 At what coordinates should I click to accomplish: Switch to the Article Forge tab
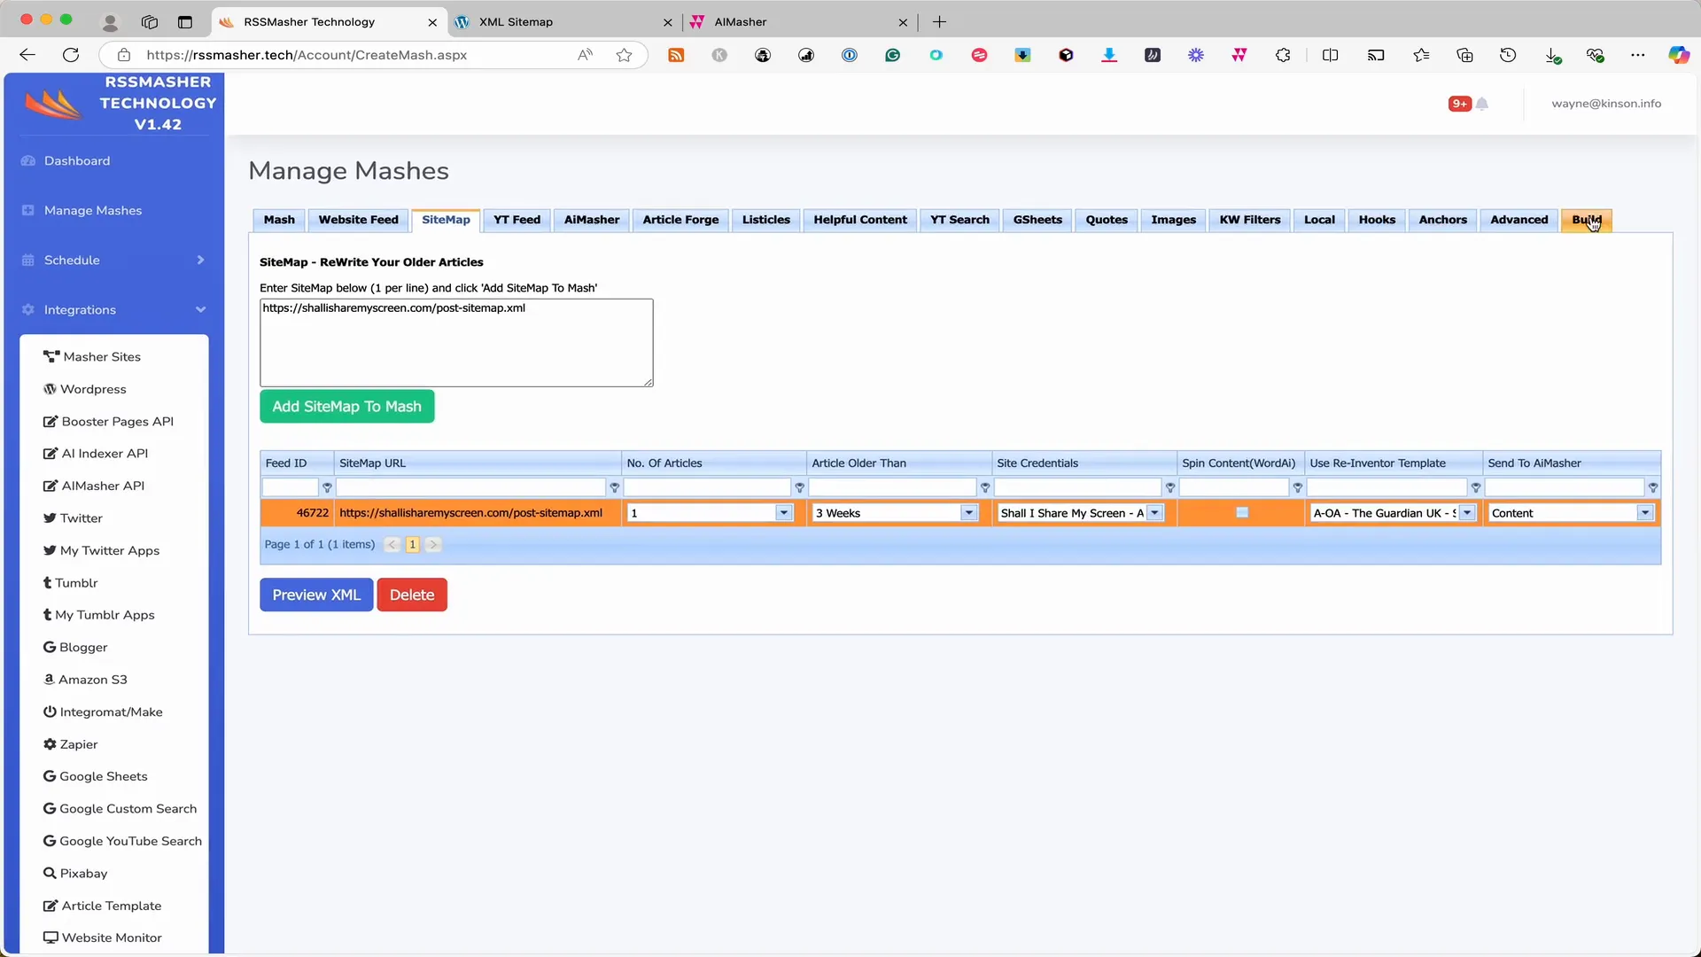[680, 220]
